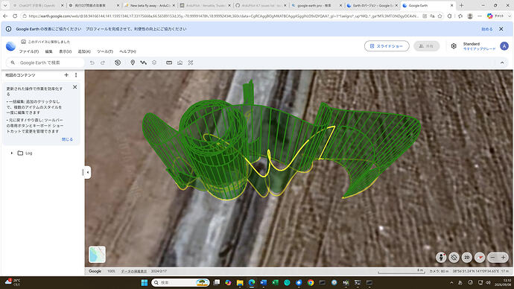Open the account avatar A
The height and width of the screenshot is (289, 514).
(x=504, y=46)
